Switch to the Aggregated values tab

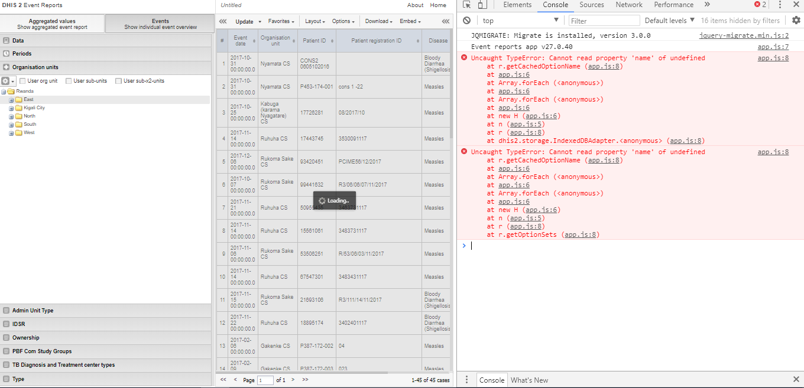coord(52,24)
